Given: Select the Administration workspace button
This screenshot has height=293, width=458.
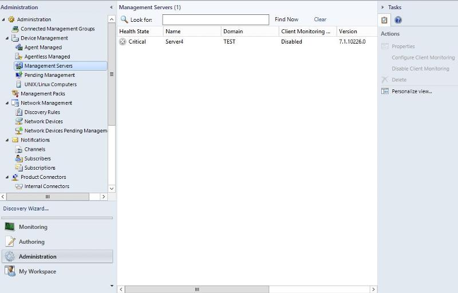Looking at the screenshot, I should click(x=57, y=256).
